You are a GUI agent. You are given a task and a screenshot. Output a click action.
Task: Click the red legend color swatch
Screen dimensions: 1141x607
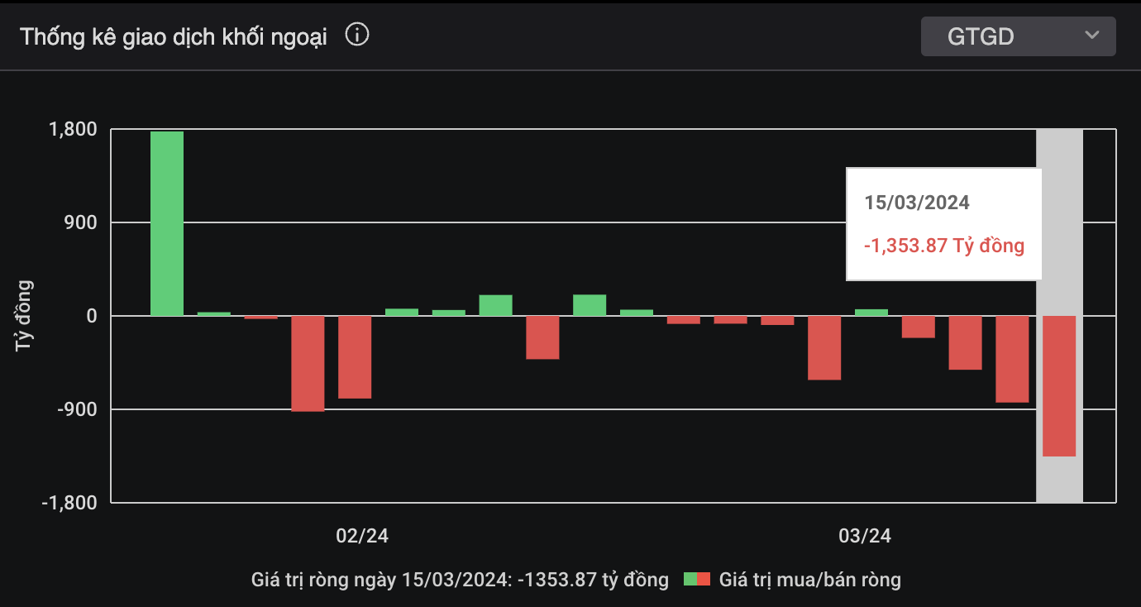(x=704, y=580)
